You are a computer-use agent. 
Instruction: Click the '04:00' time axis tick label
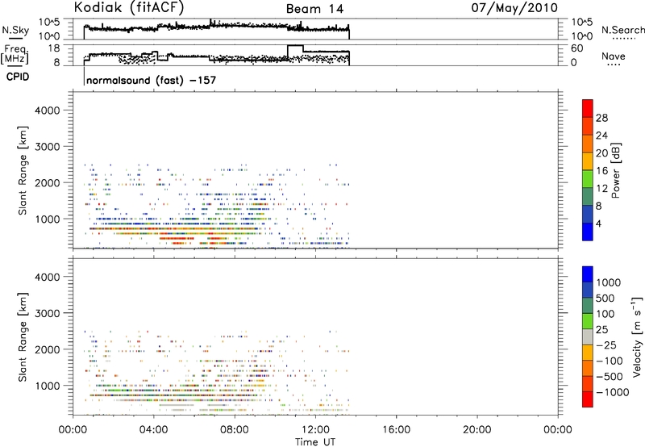point(153,430)
